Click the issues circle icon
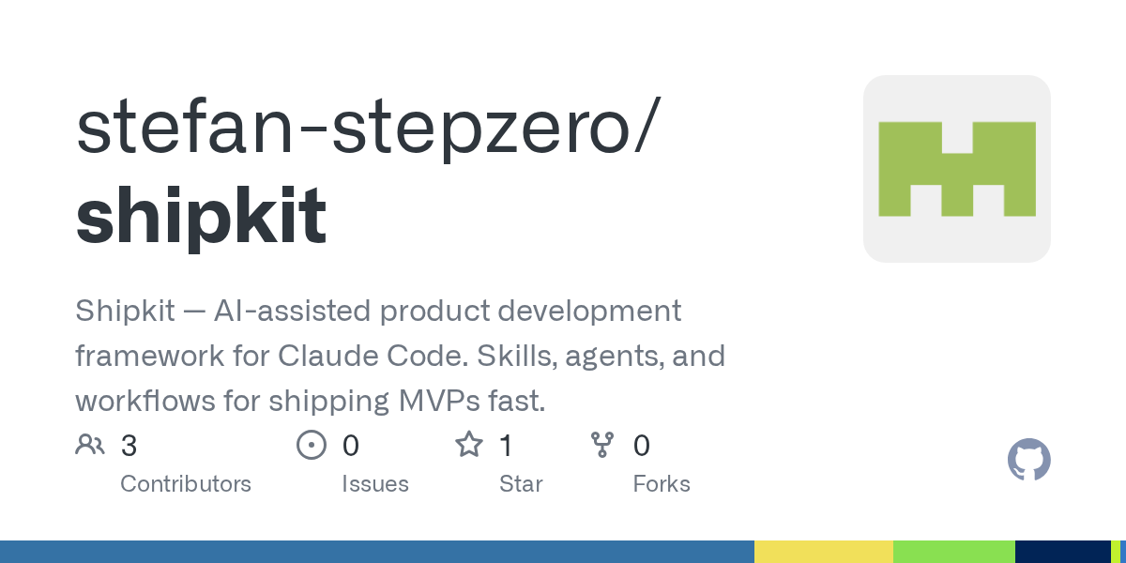The height and width of the screenshot is (563, 1126). click(311, 445)
